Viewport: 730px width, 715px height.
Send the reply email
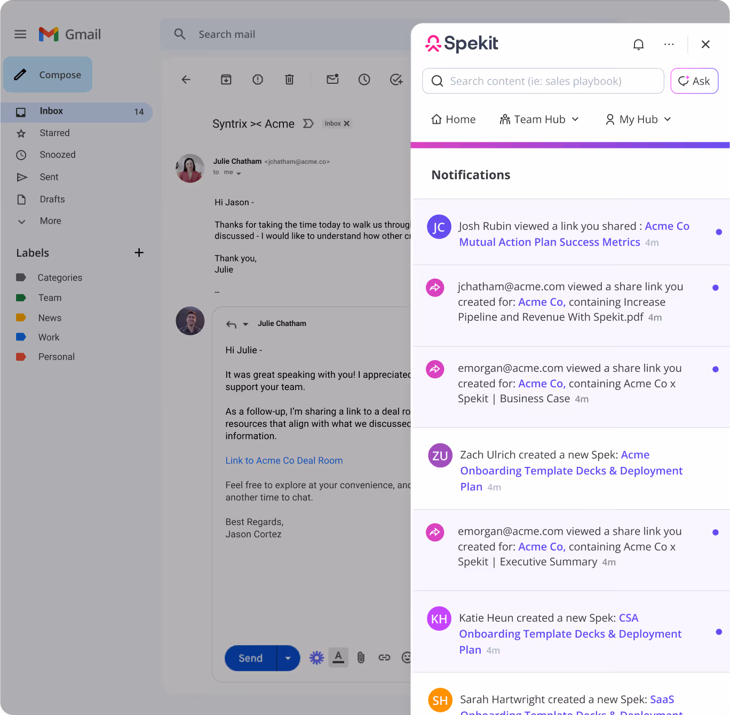(250, 658)
